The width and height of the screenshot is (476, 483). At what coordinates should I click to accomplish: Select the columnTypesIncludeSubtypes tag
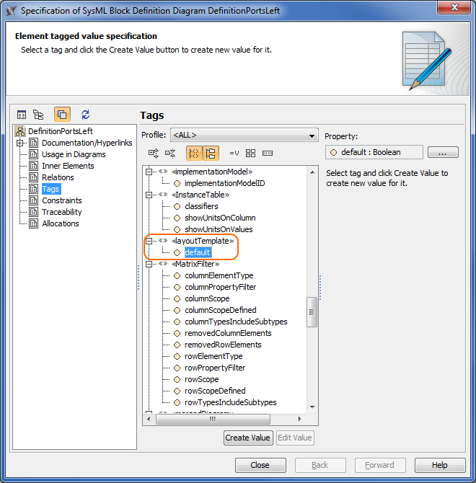pos(236,322)
